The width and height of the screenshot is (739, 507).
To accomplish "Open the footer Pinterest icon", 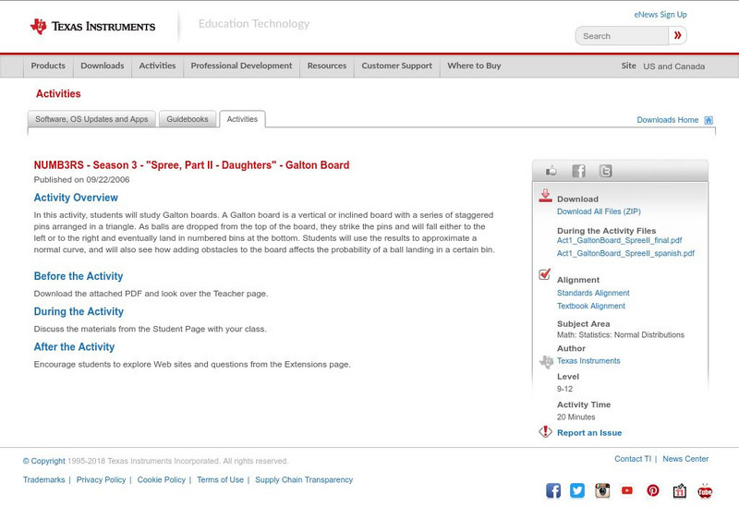I will pyautogui.click(x=653, y=490).
